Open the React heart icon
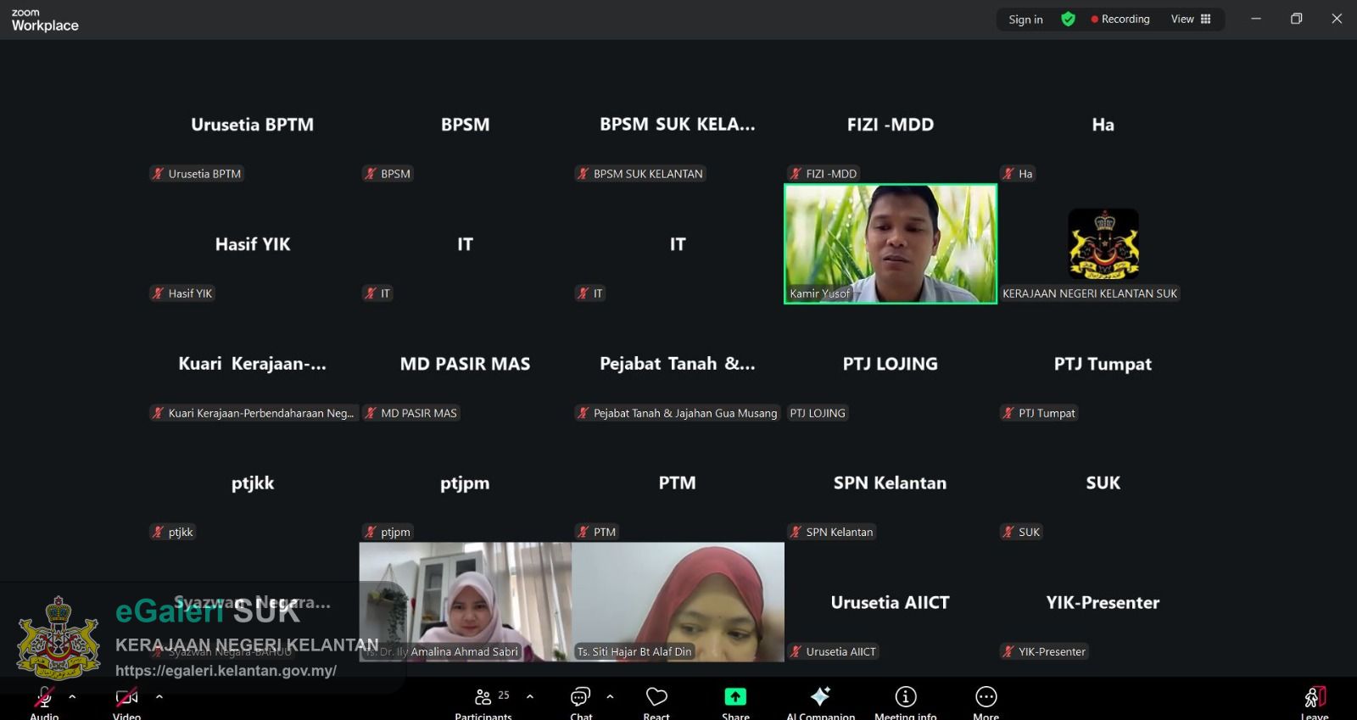 click(656, 696)
